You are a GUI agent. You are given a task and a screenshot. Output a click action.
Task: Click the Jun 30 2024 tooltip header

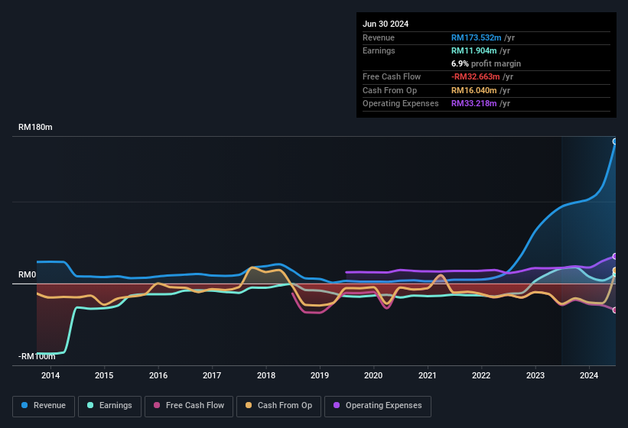386,24
